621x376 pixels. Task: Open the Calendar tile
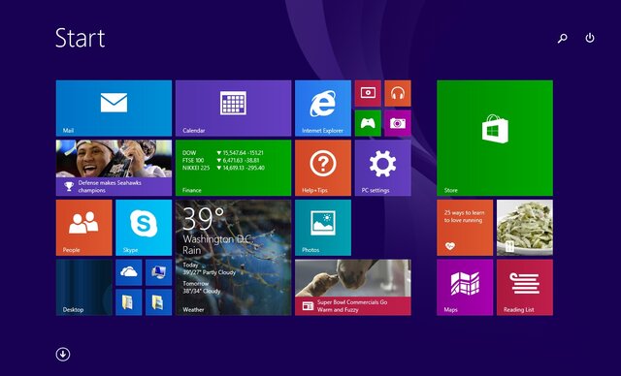(233, 109)
